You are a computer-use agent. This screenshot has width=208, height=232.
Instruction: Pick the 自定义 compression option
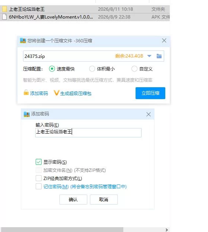pyautogui.click(x=134, y=69)
